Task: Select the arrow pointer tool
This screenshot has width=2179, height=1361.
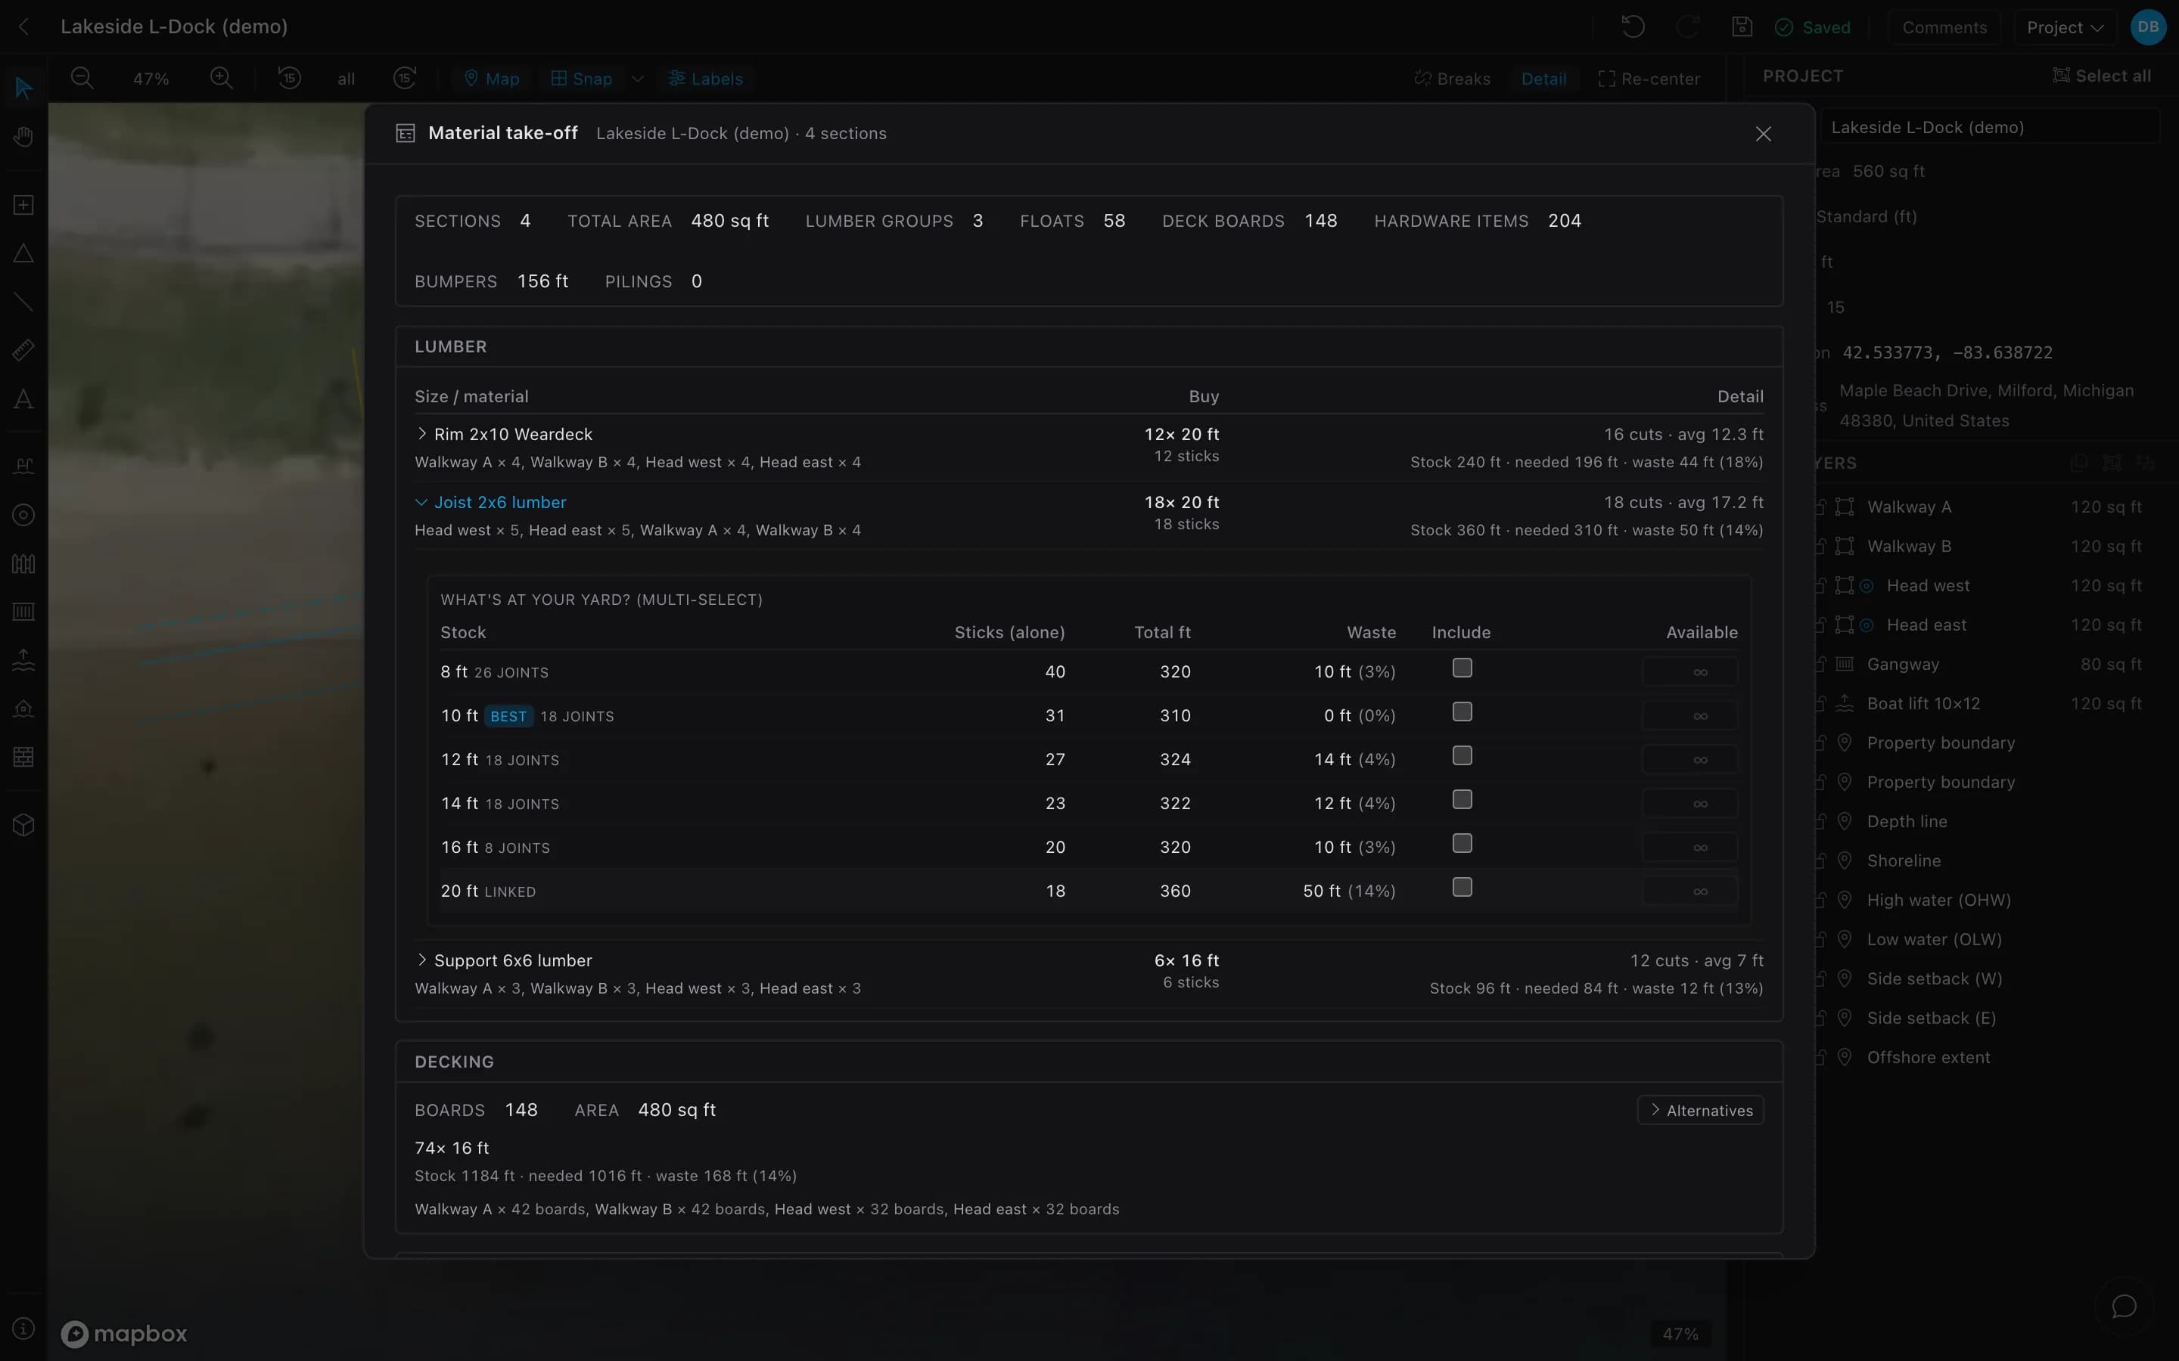Action: coord(24,87)
